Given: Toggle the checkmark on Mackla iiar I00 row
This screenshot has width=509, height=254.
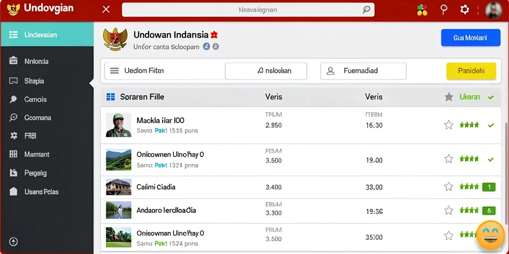Looking at the screenshot, I should 491,125.
